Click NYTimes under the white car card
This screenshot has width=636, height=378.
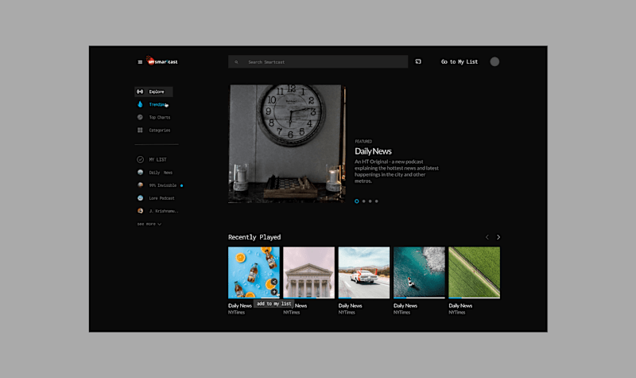click(x=347, y=313)
